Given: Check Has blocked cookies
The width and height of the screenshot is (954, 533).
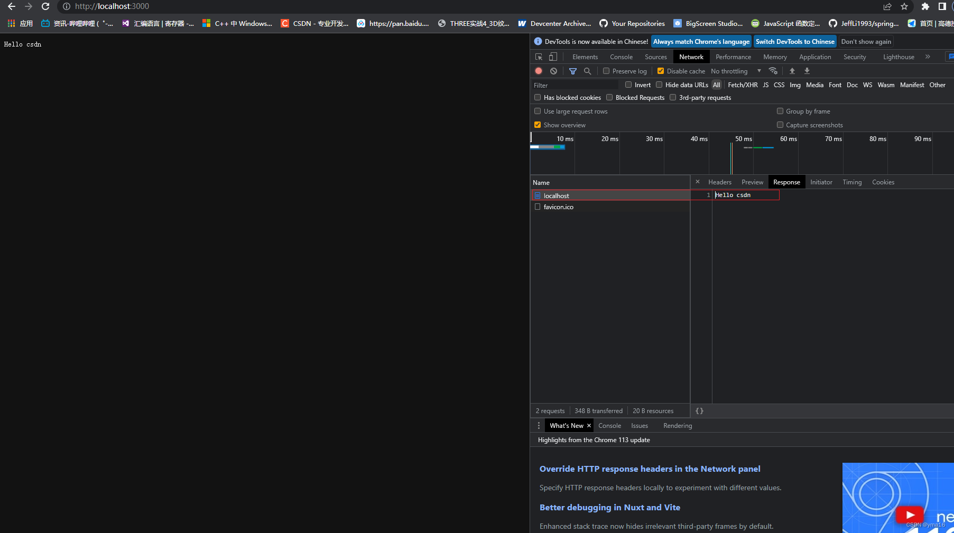Looking at the screenshot, I should coord(538,97).
